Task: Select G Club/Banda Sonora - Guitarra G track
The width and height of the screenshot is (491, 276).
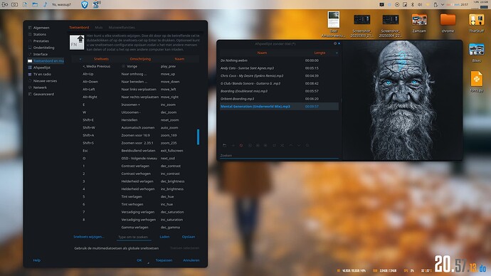Action: point(279,83)
